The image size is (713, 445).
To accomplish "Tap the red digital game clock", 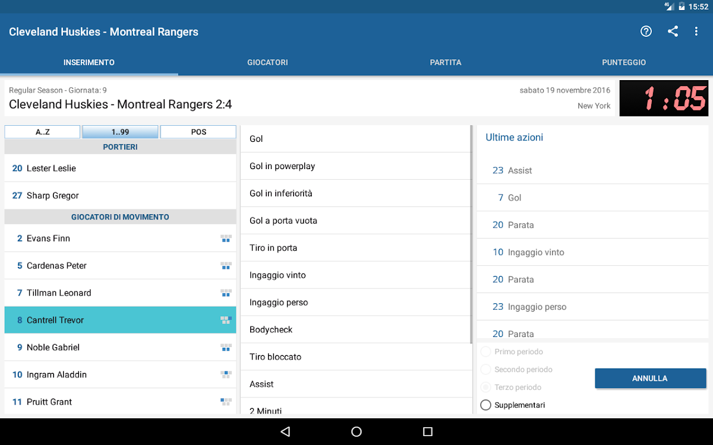I will pos(664,98).
